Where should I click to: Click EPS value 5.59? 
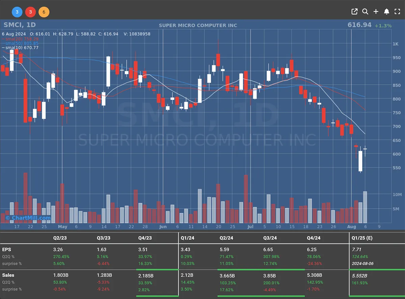pos(224,250)
